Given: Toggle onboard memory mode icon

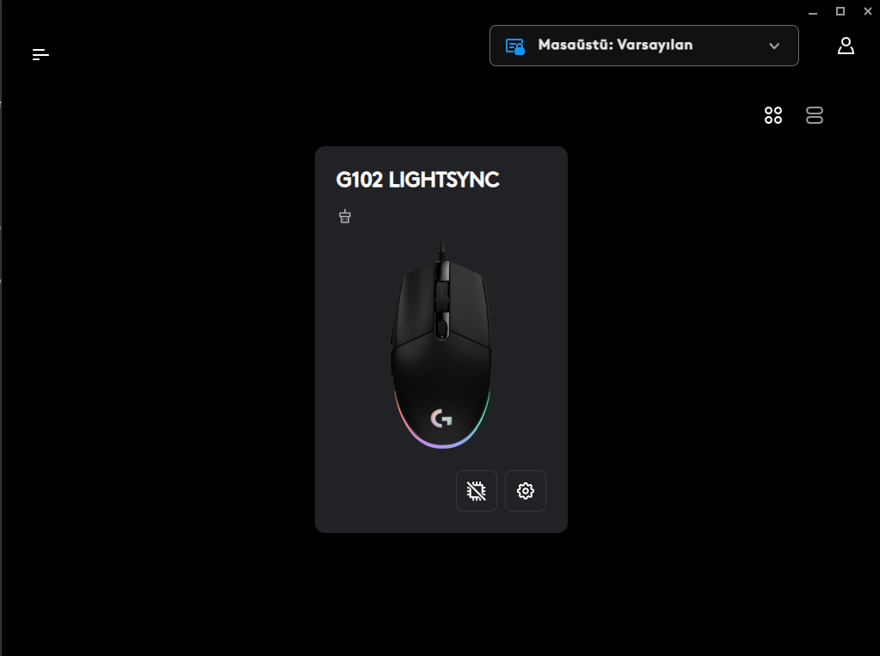Looking at the screenshot, I should tap(476, 491).
